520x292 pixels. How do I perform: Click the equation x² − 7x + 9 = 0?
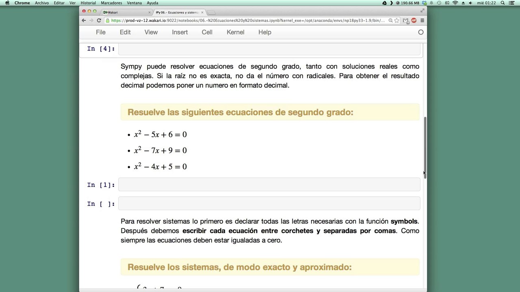tap(160, 150)
